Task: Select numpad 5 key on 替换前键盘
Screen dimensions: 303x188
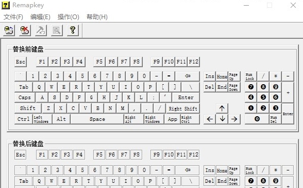Action: [x=263, y=97]
